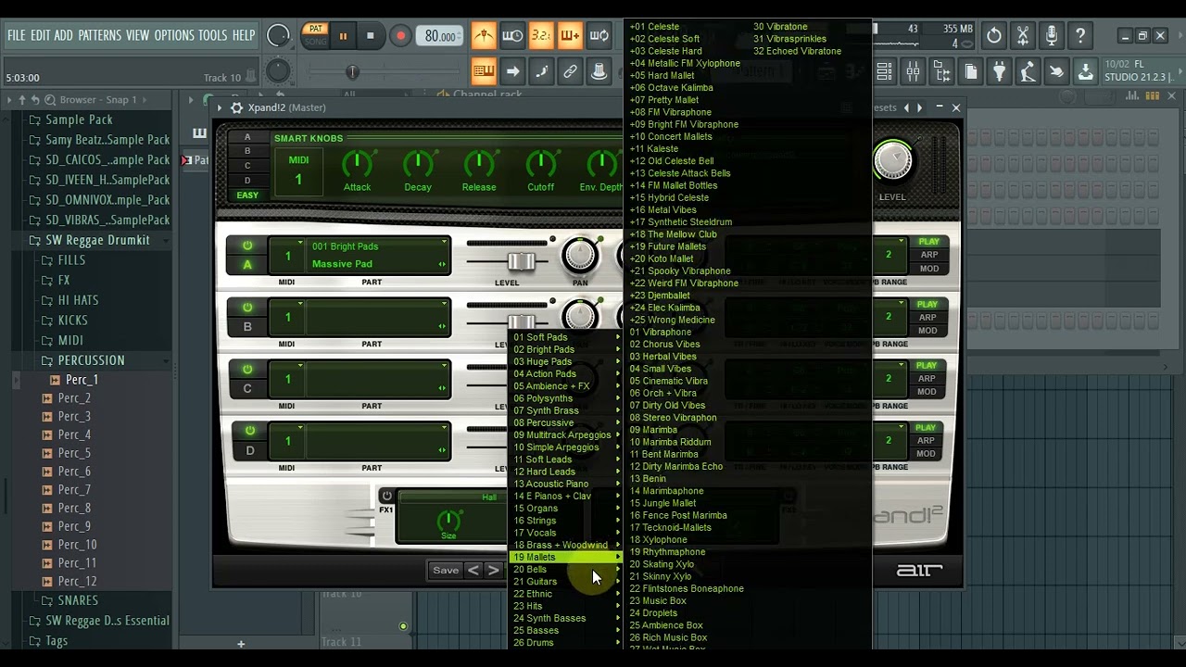Viewport: 1186px width, 667px height.
Task: Open the FILE menu
Action: click(16, 36)
